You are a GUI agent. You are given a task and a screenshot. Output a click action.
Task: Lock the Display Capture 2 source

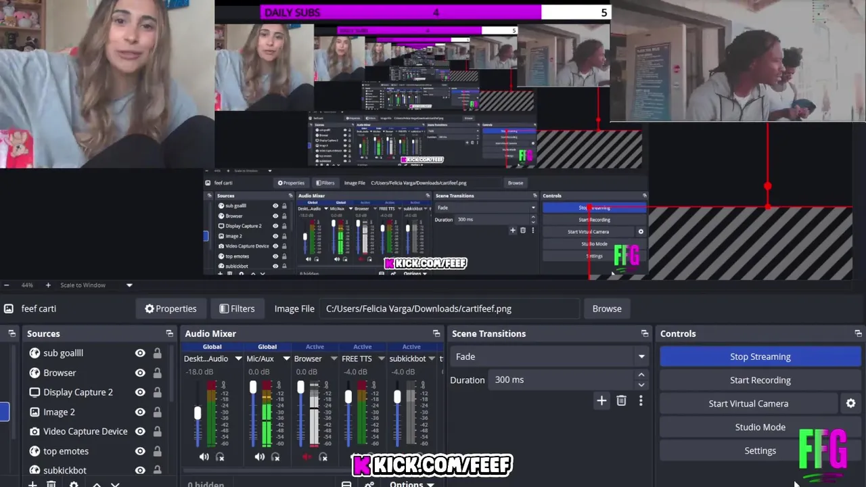tap(157, 392)
